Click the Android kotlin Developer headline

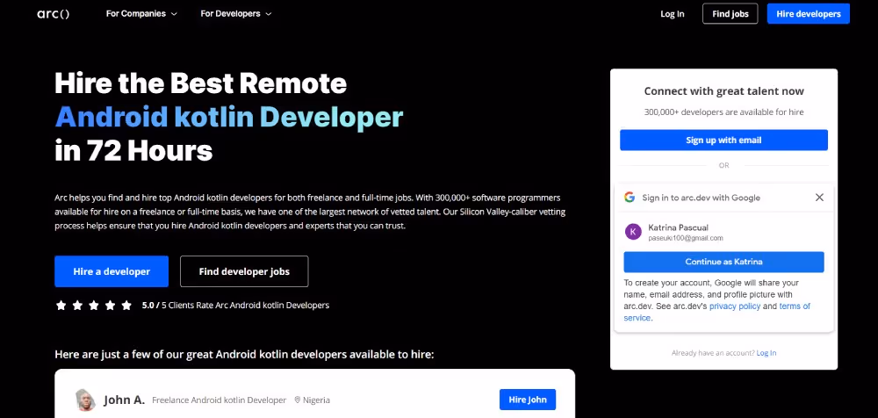click(228, 117)
